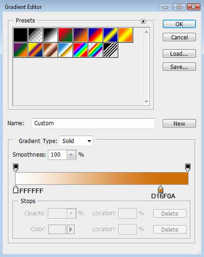Select the black-to-white gradient preset

(x=50, y=35)
